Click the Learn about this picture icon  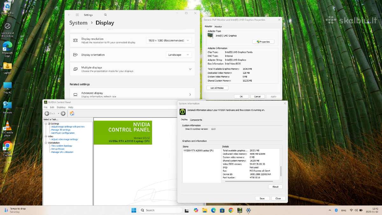[7, 30]
